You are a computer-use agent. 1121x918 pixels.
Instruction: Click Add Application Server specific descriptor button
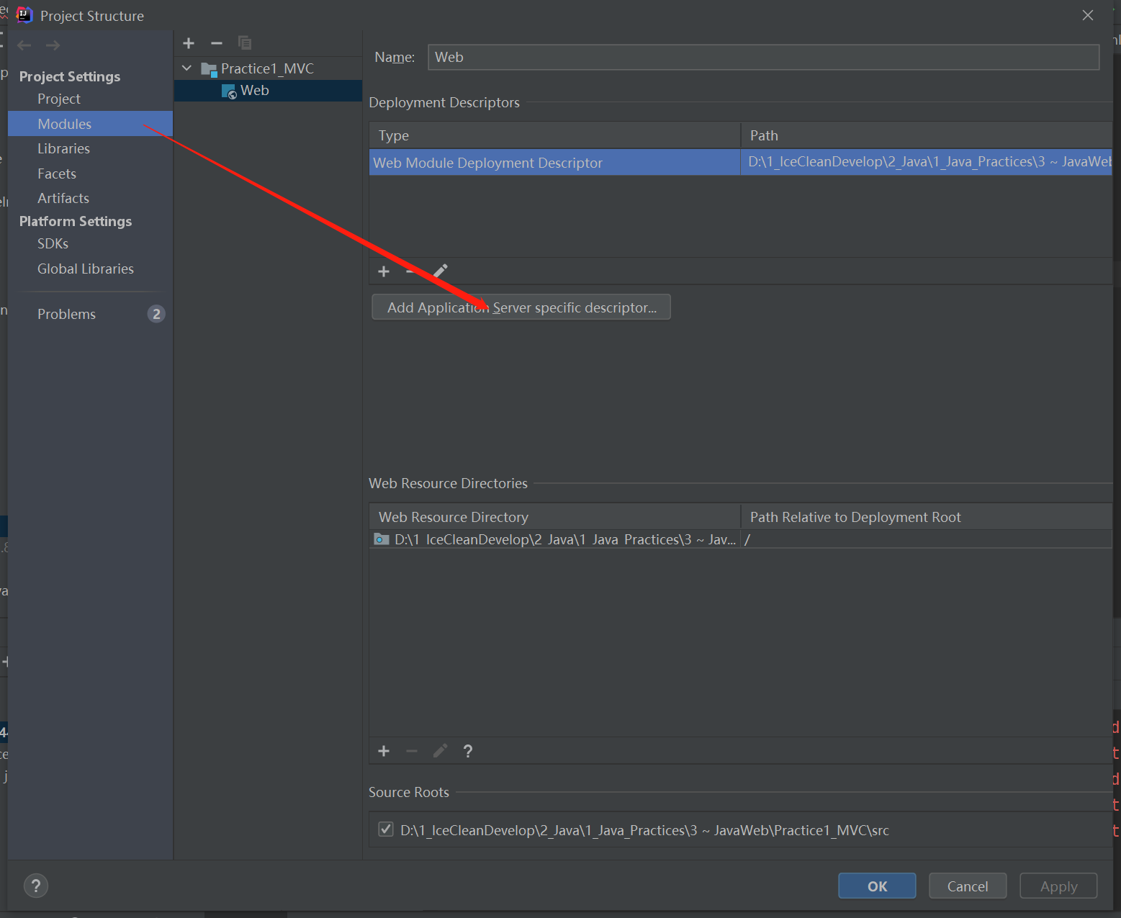pyautogui.click(x=521, y=307)
